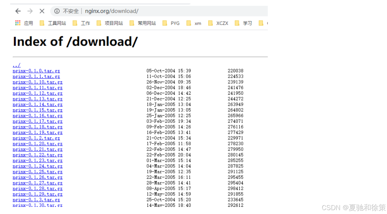The height and width of the screenshot is (214, 387).
Task: Stop page loading with the X button
Action: point(42,11)
